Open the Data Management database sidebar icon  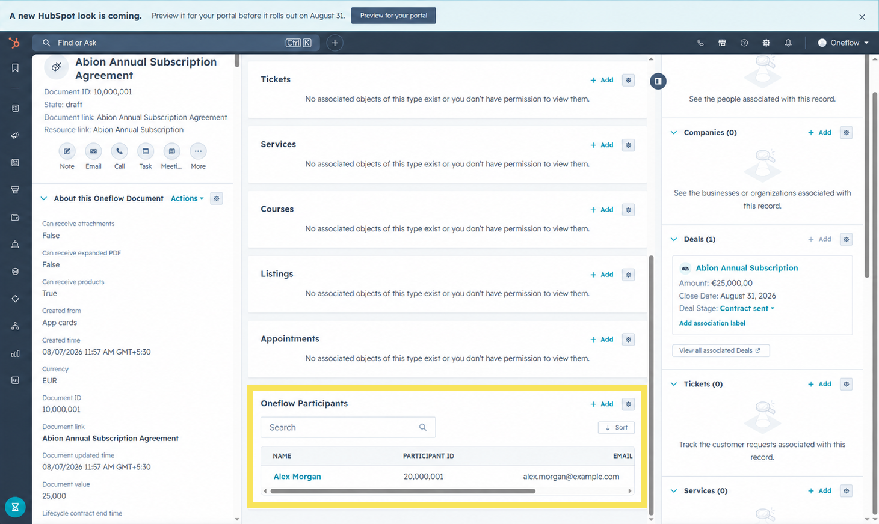tap(15, 272)
